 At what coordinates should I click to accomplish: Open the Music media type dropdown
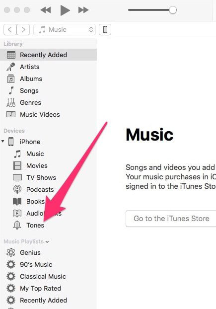pos(65,30)
